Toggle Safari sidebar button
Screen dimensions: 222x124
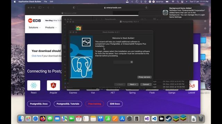coord(40,8)
